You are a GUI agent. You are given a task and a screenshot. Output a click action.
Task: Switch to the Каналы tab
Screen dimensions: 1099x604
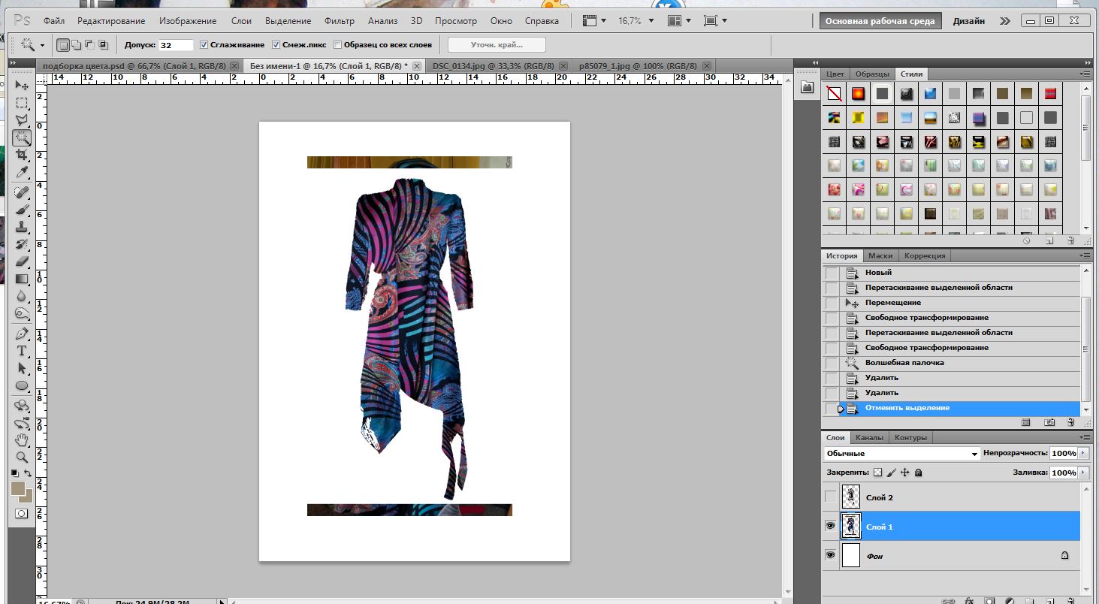(869, 437)
